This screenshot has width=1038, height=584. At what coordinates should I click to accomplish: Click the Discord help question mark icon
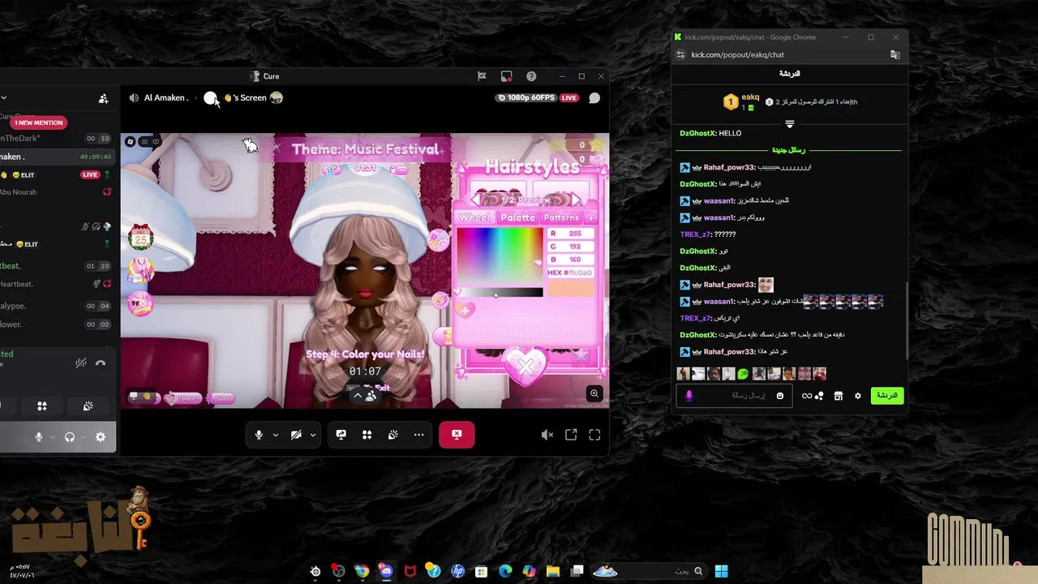(531, 76)
